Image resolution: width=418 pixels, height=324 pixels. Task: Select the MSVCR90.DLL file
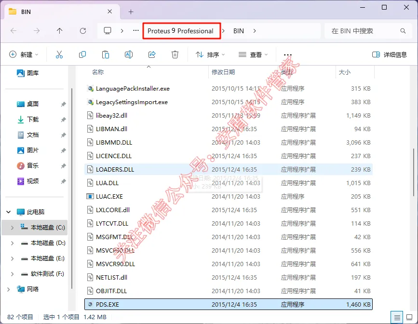point(229,264)
